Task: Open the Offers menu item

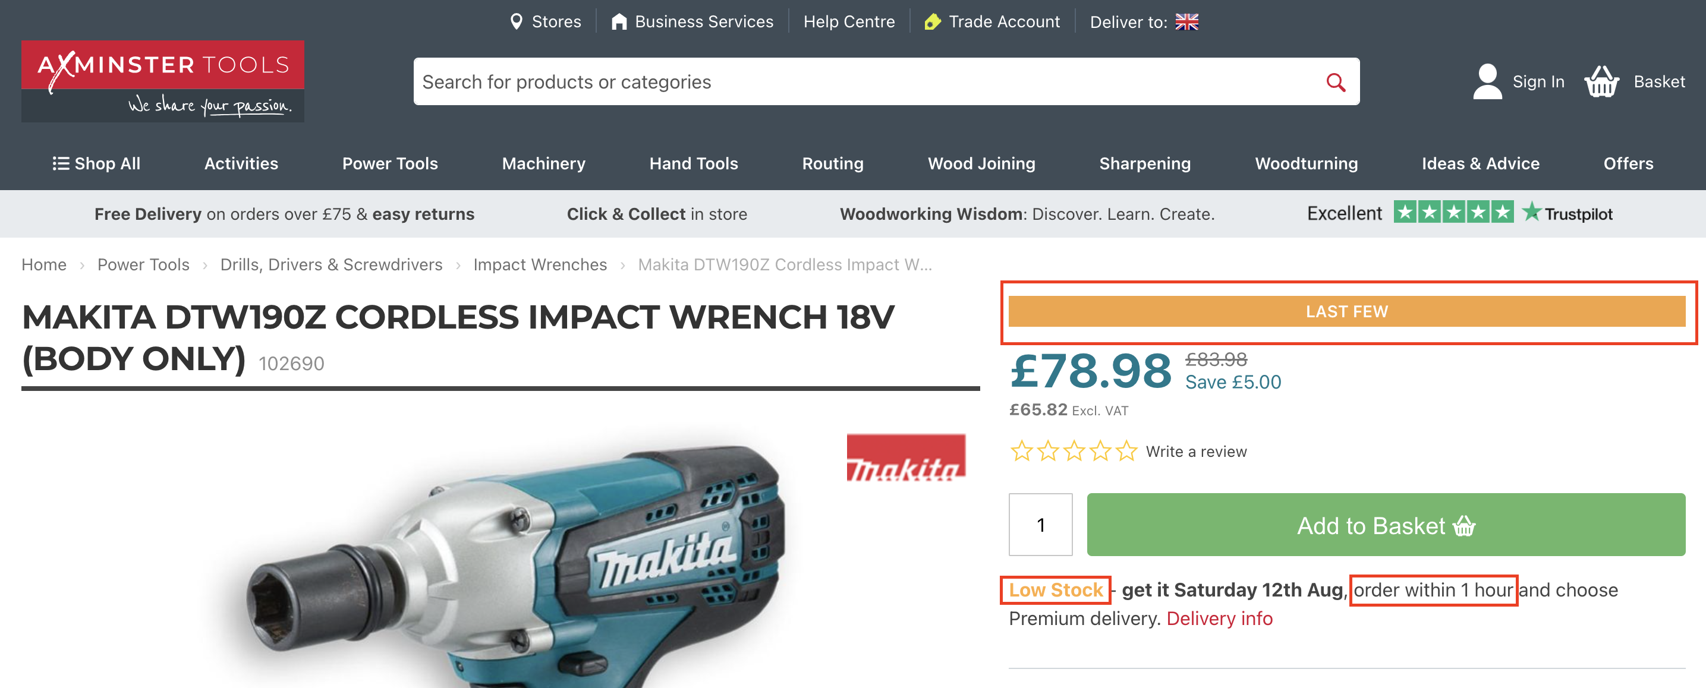Action: pos(1628,163)
